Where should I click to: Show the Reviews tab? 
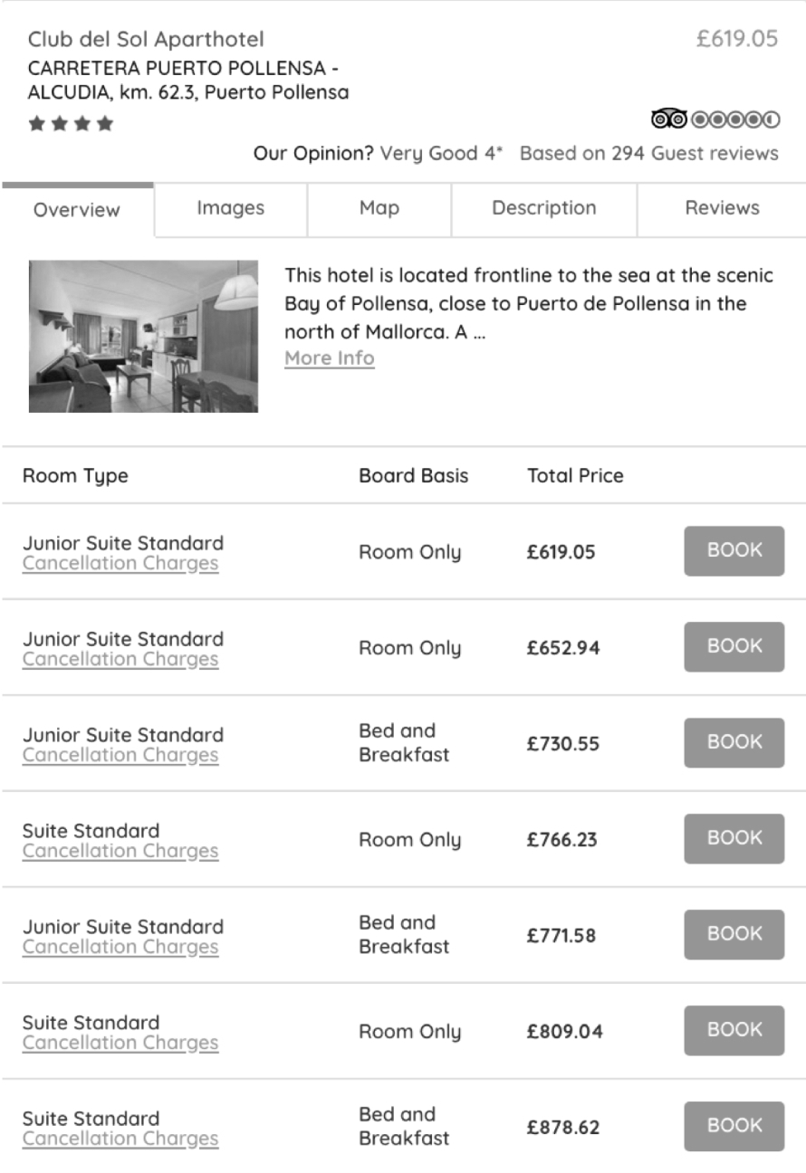click(722, 208)
